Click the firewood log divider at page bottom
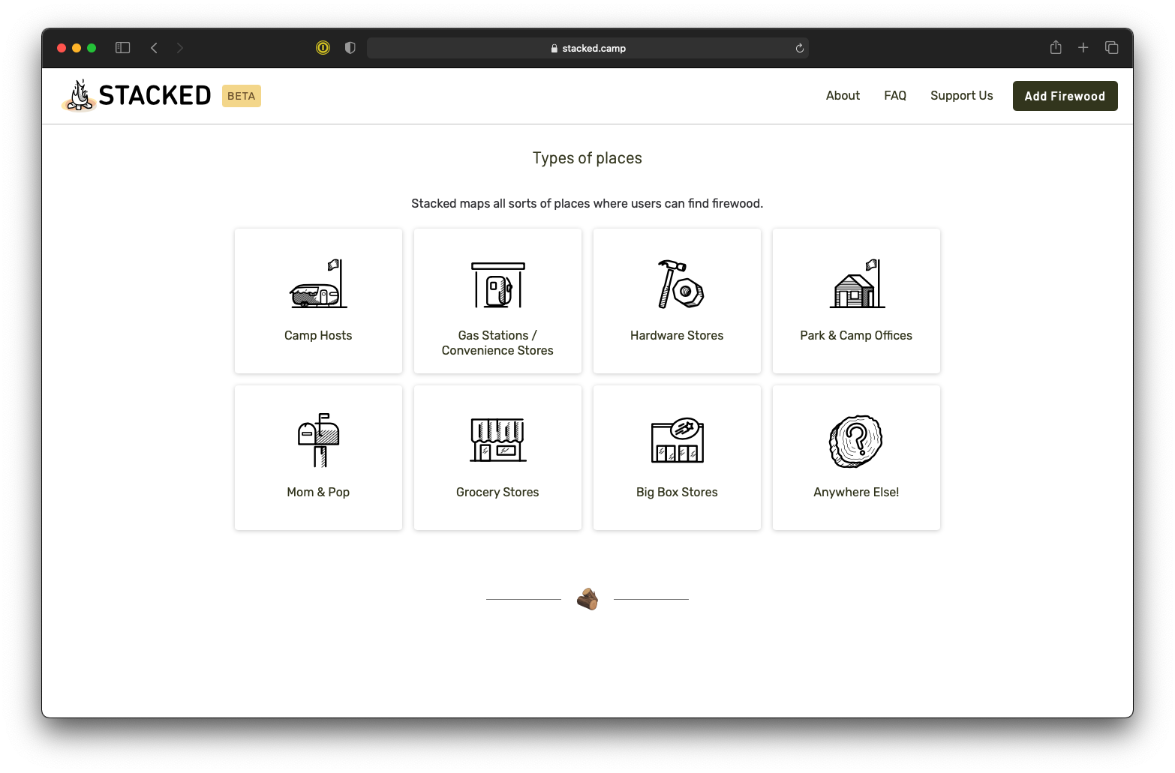The image size is (1175, 773). pos(587,598)
